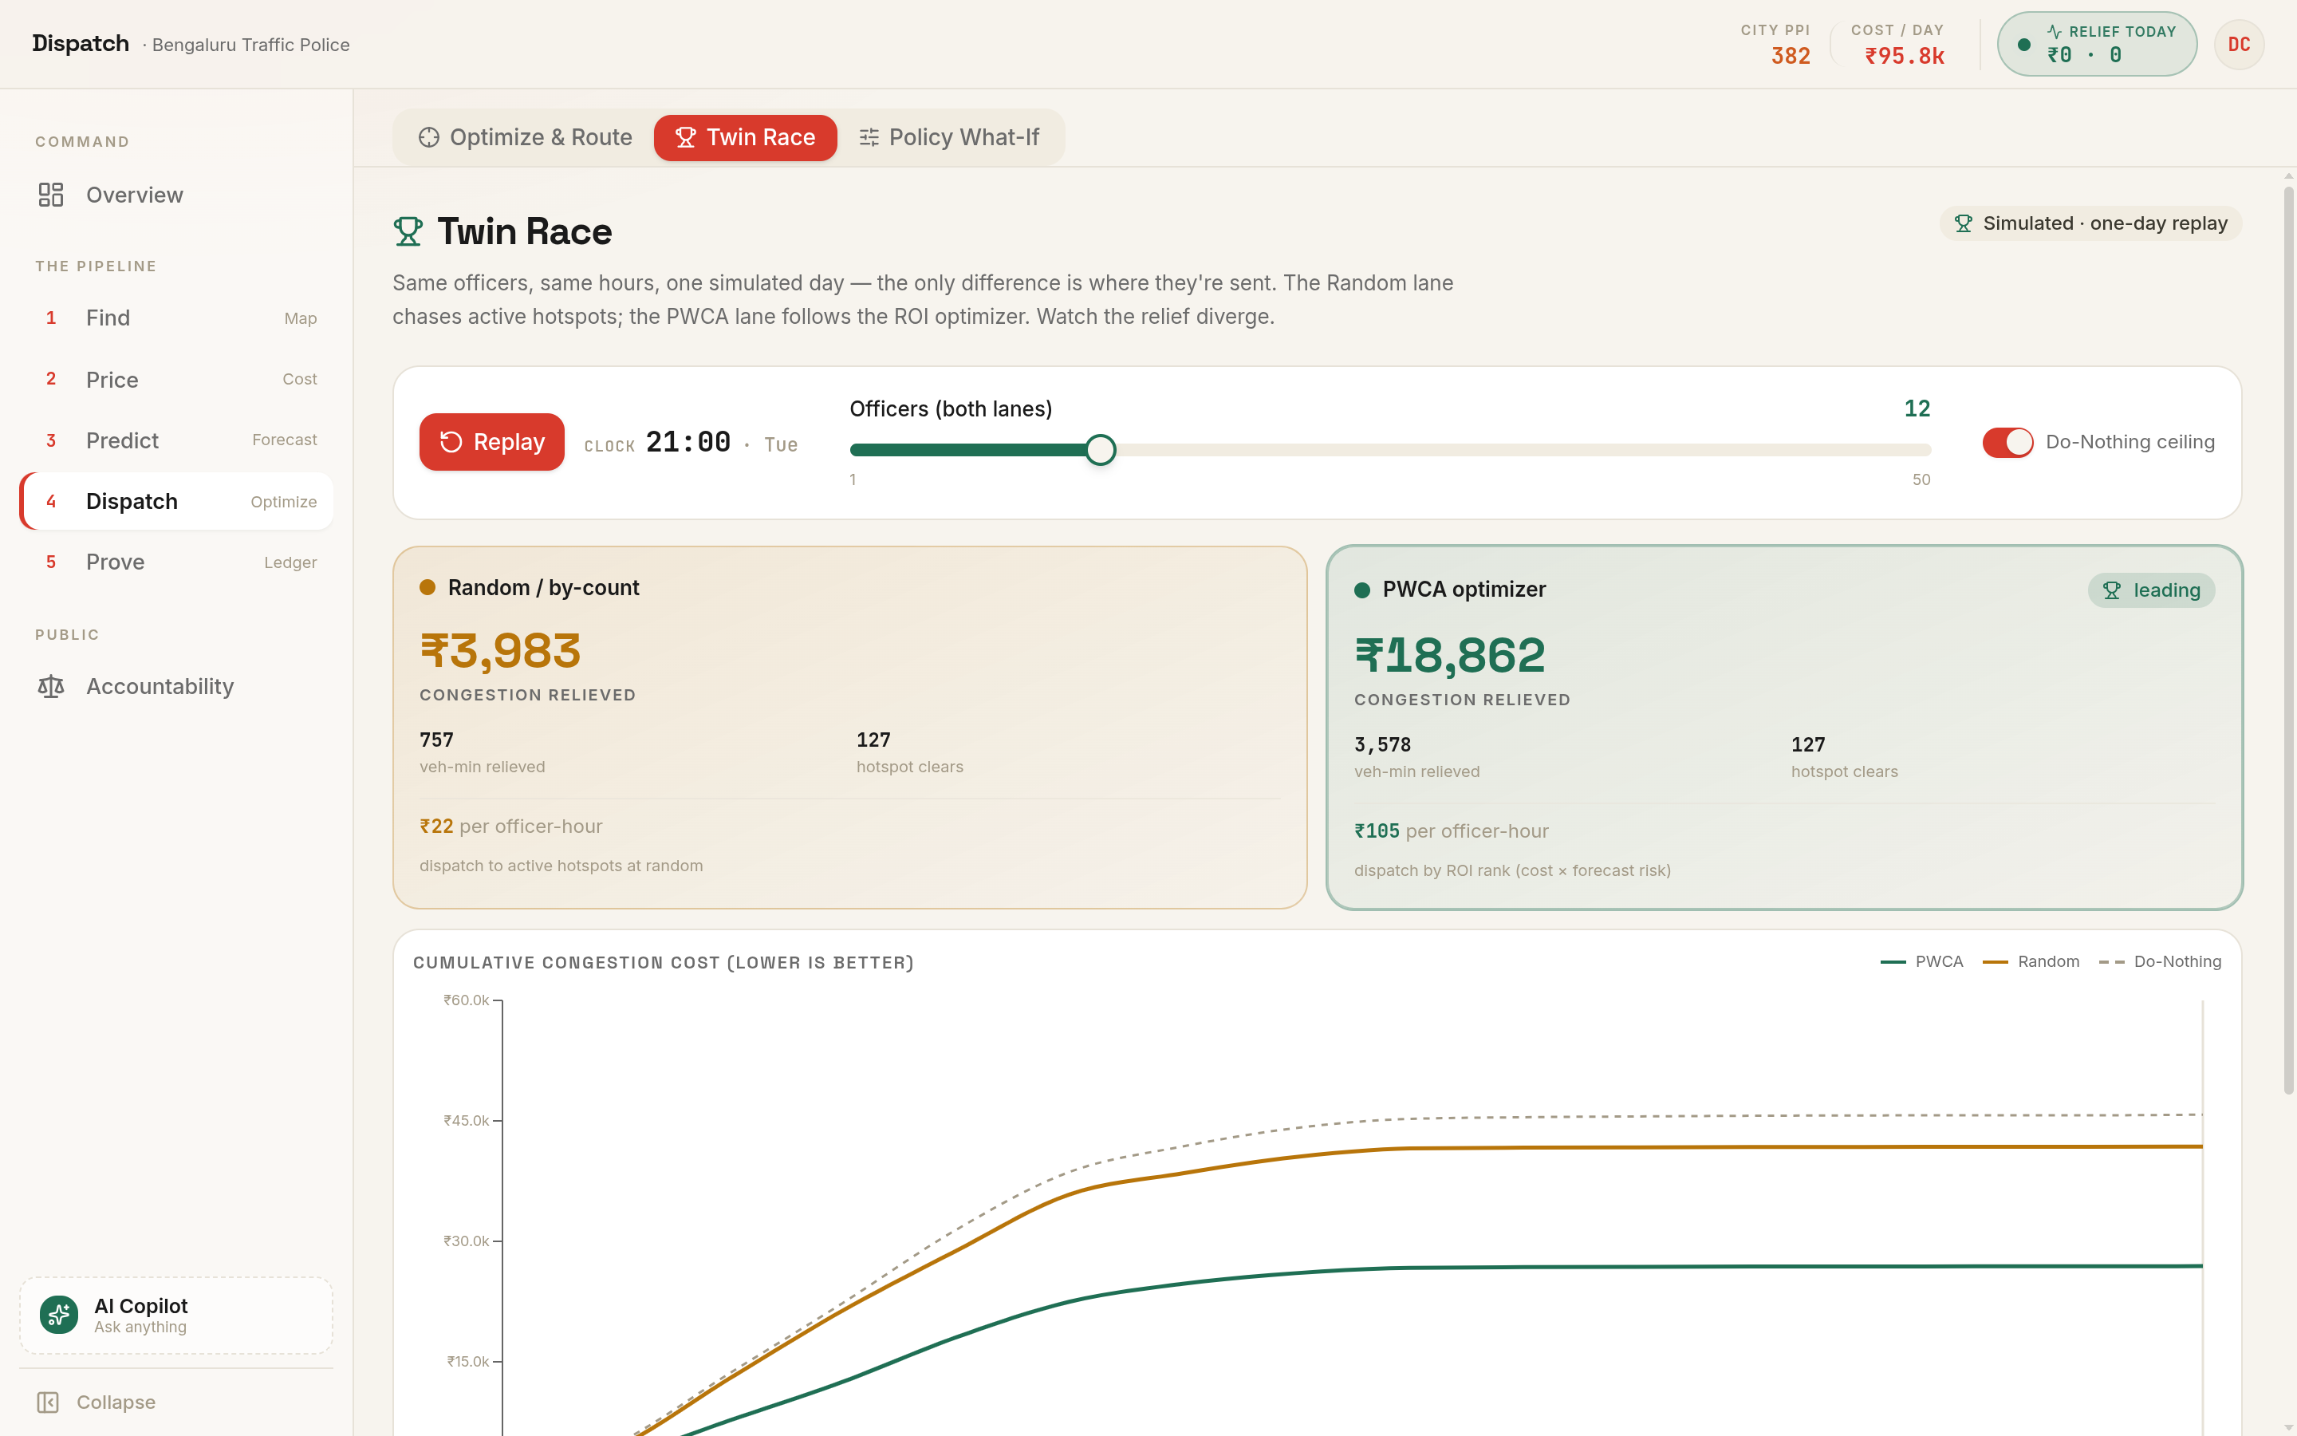Open the Relief Today status pill
Screen dimensions: 2297x1436
(2097, 45)
